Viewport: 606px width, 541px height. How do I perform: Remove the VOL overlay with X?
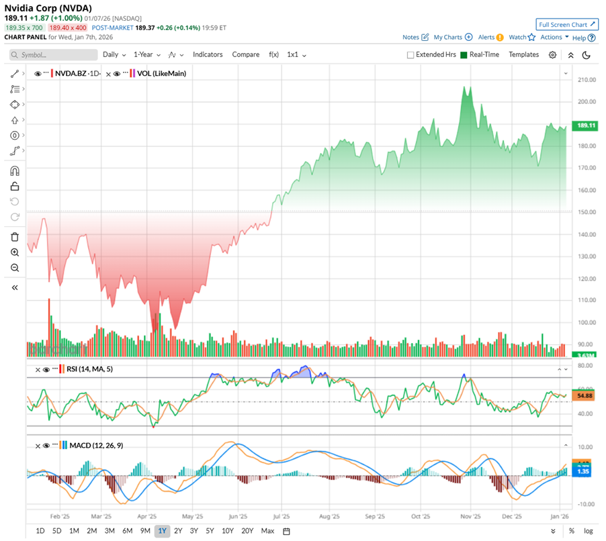tap(108, 74)
